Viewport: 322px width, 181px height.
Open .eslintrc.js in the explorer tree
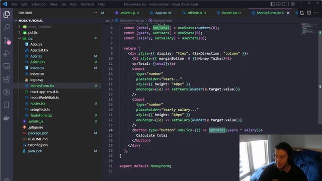(x=36, y=121)
